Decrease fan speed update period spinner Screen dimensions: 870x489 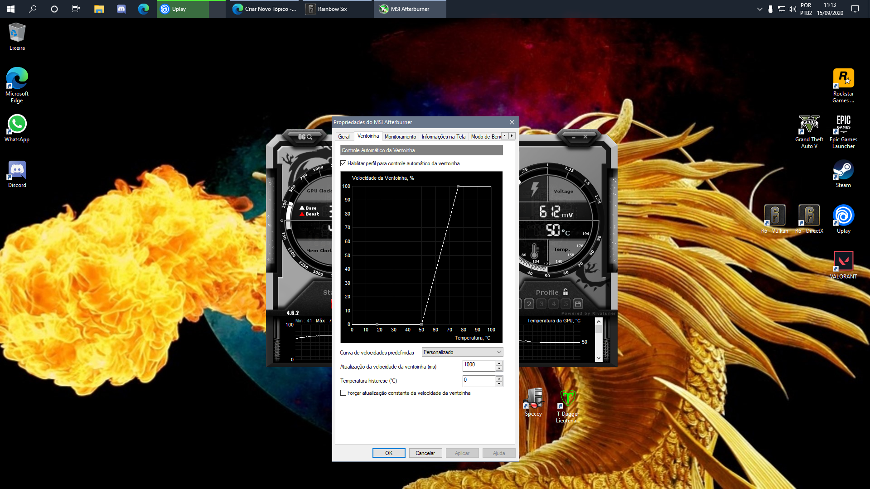click(499, 368)
